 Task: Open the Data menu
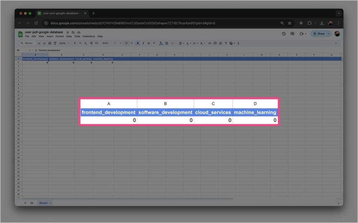coord(69,36)
